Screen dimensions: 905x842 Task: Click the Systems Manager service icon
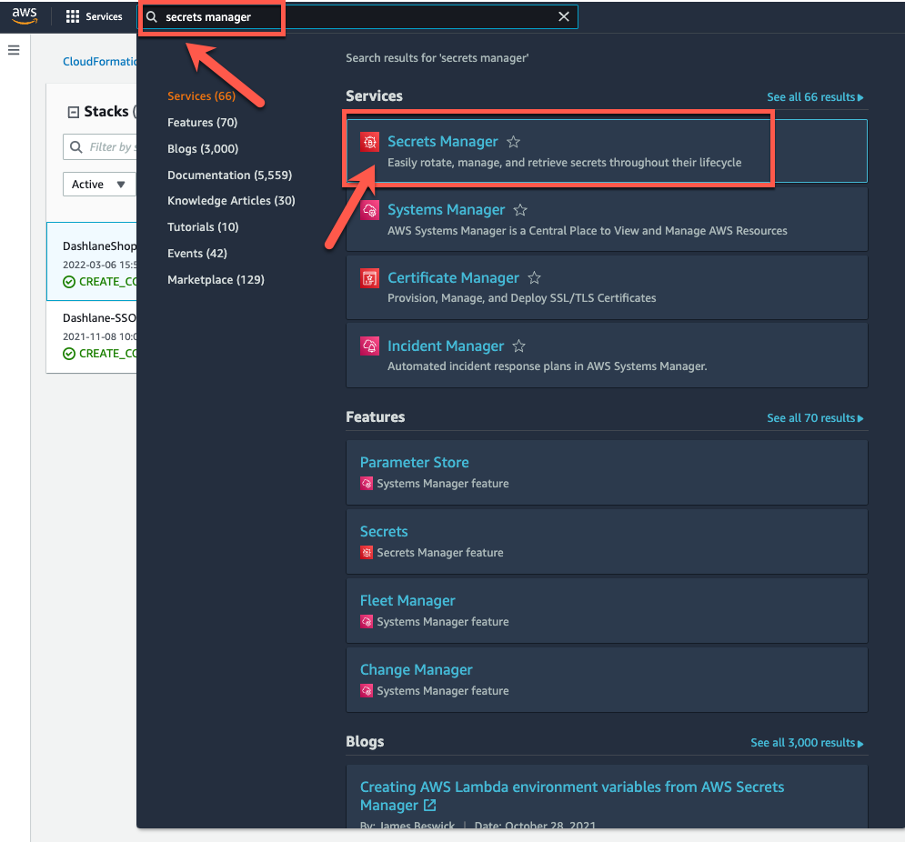click(x=369, y=210)
